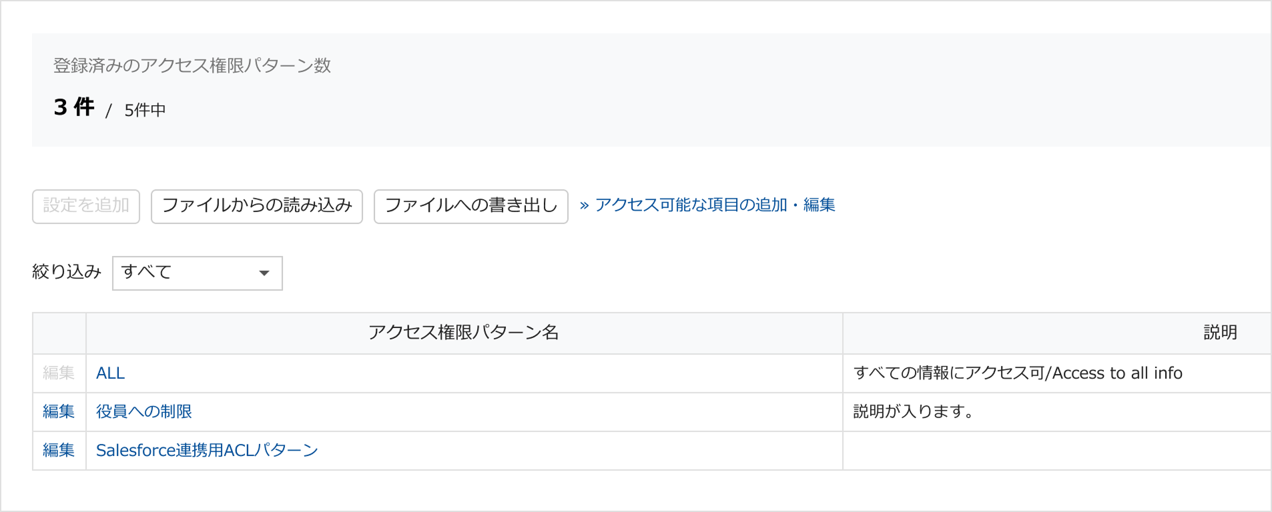Click the arrow caret of the すべて dropdown
Viewport: 1272px width, 512px height.
click(x=264, y=273)
